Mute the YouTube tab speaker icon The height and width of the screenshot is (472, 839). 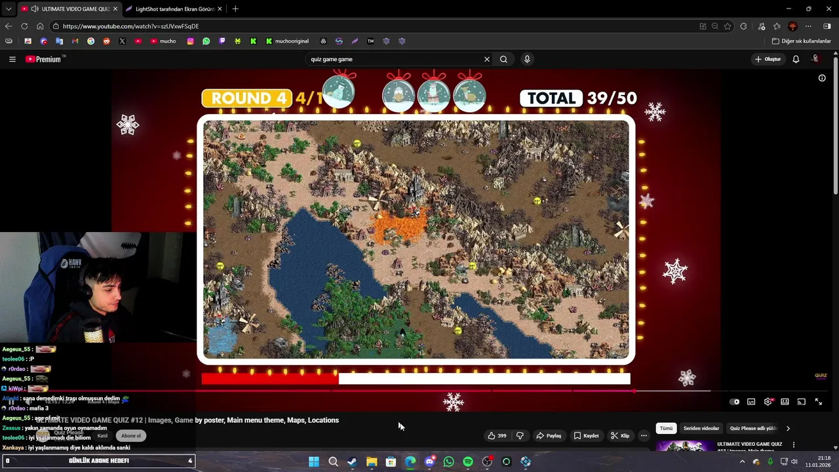(35, 9)
